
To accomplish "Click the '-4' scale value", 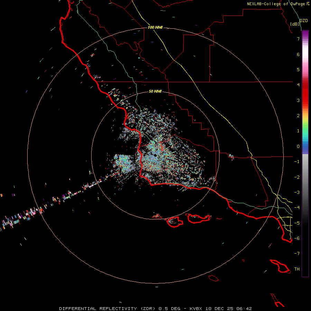I will 297,208.
